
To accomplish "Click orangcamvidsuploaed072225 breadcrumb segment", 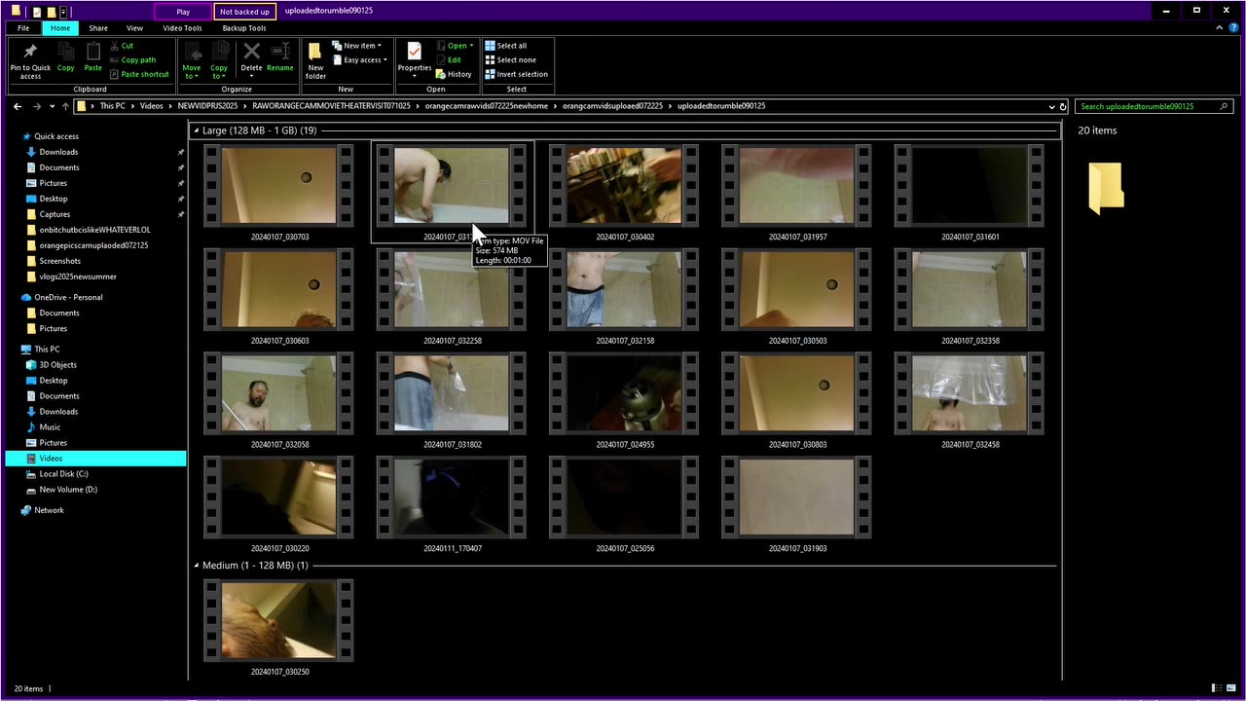I will (x=612, y=106).
